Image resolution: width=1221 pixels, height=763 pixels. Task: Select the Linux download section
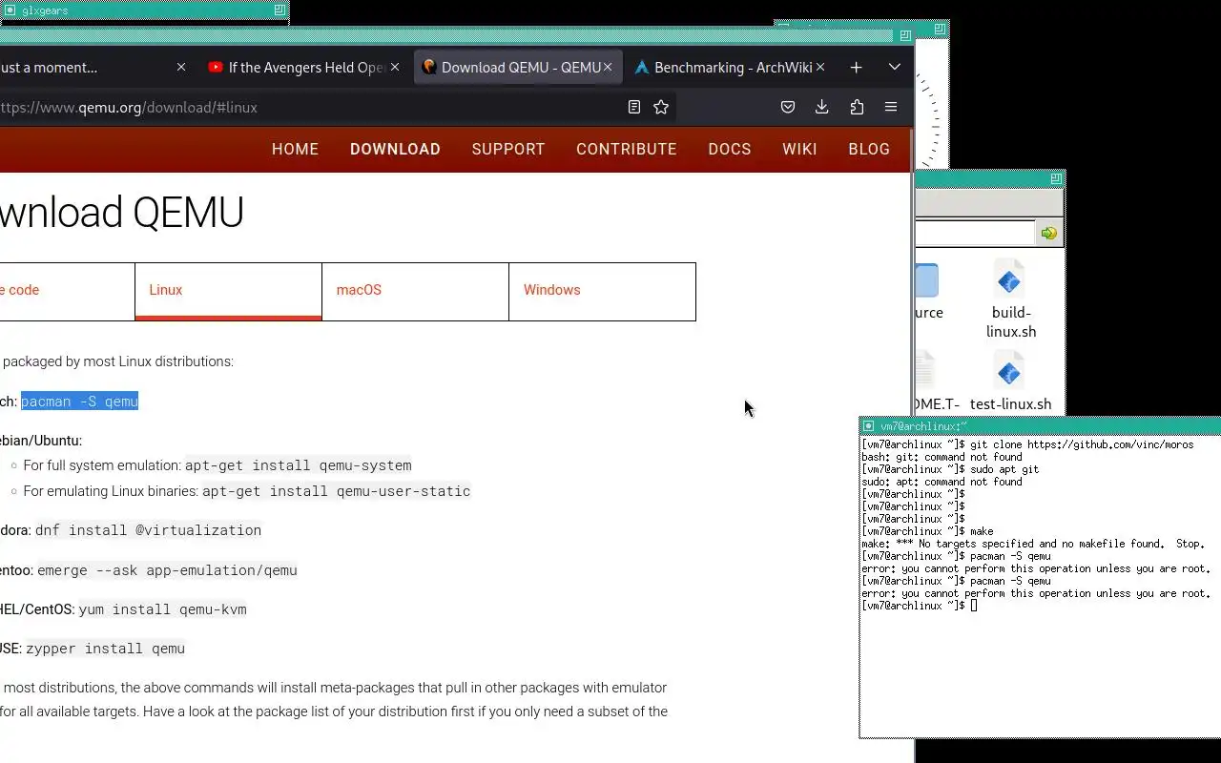228,291
